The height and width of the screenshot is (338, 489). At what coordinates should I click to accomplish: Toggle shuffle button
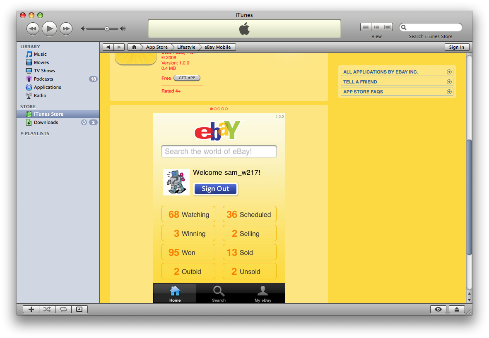(x=47, y=309)
